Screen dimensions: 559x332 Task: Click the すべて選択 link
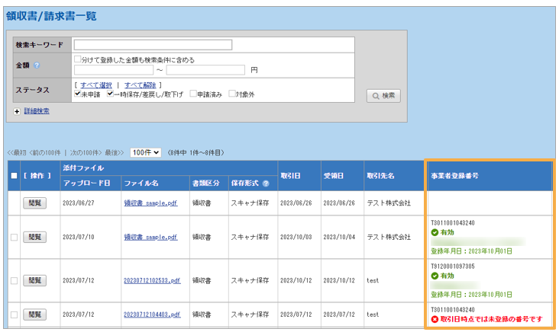96,85
